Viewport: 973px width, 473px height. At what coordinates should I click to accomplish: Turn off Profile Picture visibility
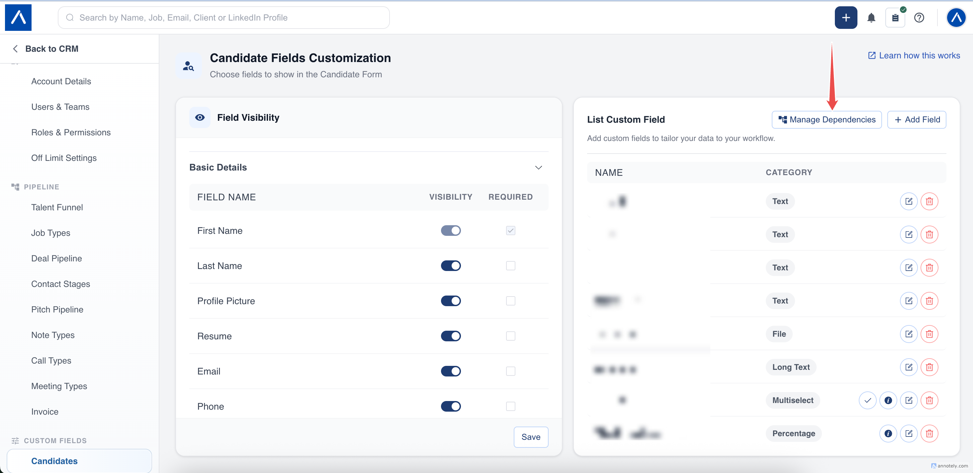click(x=451, y=301)
